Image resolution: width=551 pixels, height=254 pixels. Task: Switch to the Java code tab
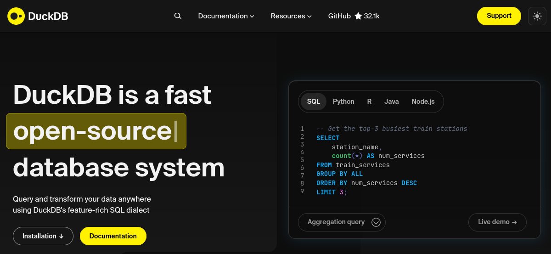click(392, 102)
